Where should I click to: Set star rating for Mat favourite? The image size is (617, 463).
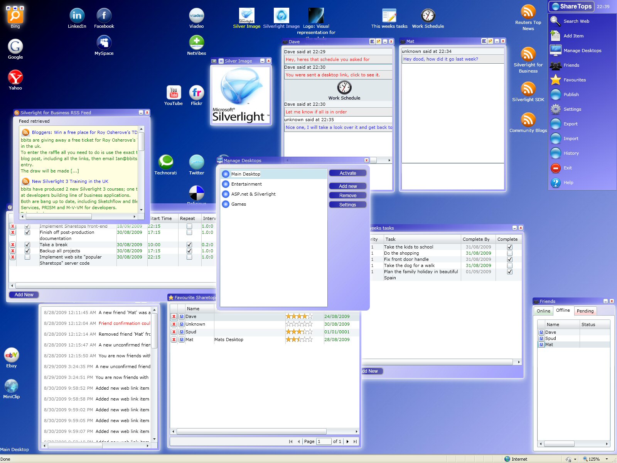pyautogui.click(x=299, y=340)
